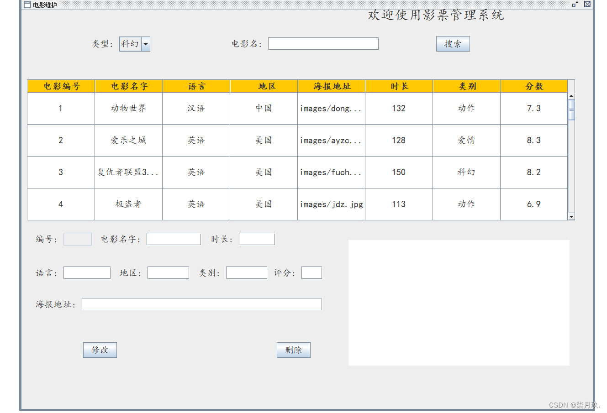607x413 pixels.
Task: Click the score cell 7.3
Action: (534, 109)
